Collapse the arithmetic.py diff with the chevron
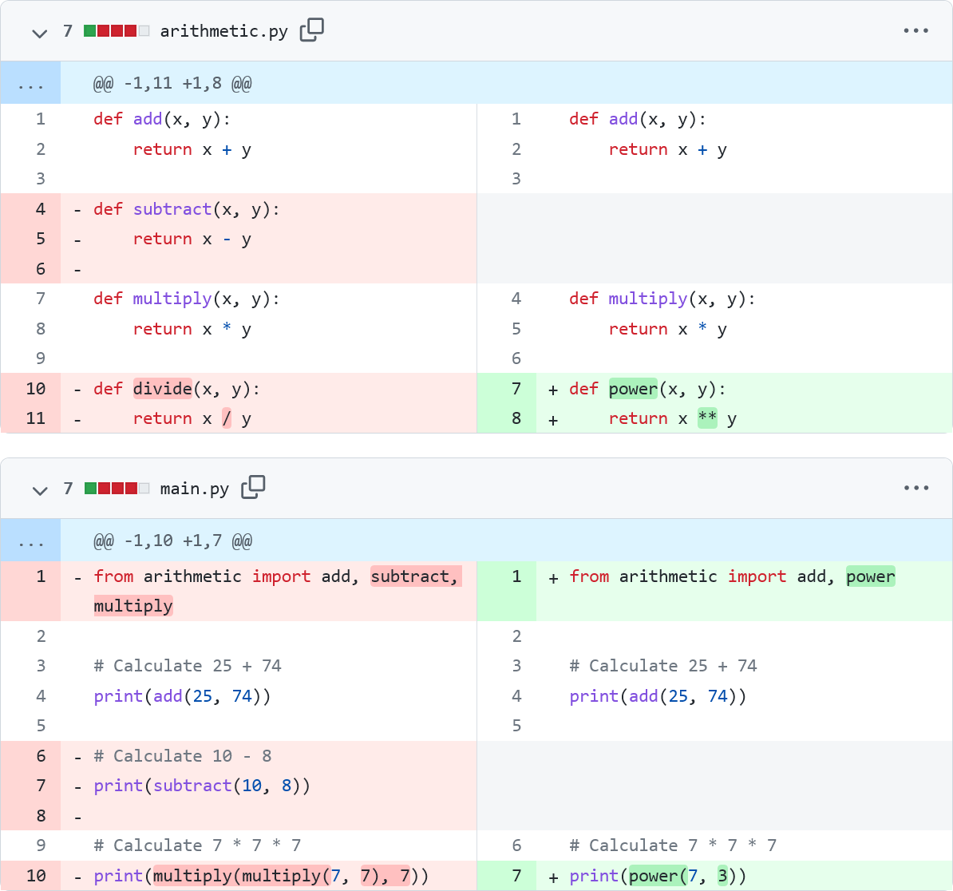This screenshot has width=953, height=891. click(x=39, y=33)
